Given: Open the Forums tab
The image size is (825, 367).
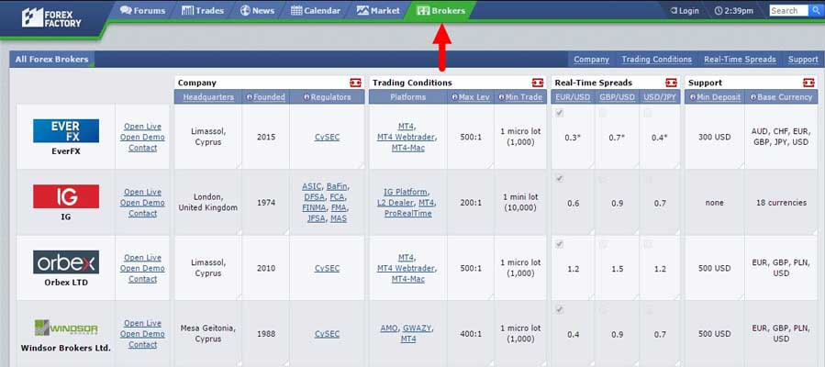Looking at the screenshot, I should [x=142, y=10].
